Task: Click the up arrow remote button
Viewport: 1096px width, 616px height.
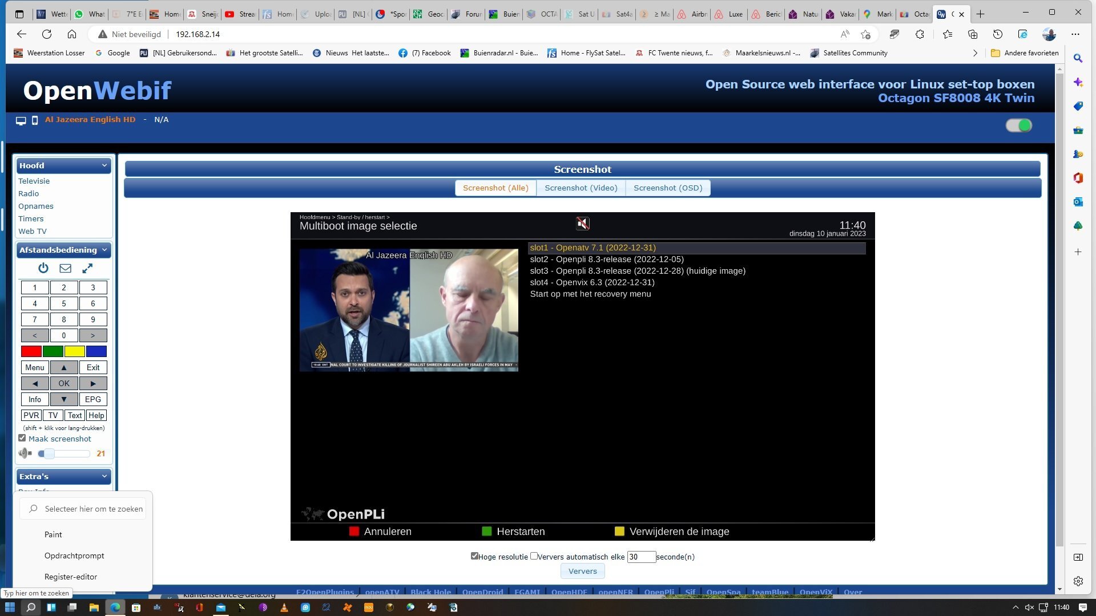Action: [64, 367]
